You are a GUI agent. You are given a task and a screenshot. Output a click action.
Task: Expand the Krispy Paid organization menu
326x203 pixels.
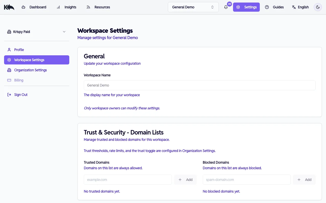[x=37, y=32]
